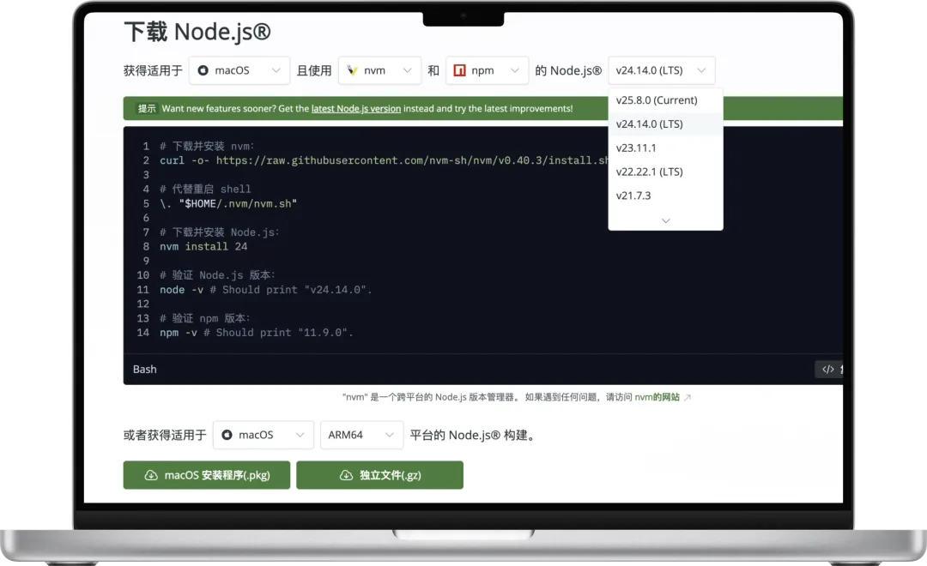Click the chevron of the ARM64 dropdown
The image size is (927, 566).
(390, 435)
